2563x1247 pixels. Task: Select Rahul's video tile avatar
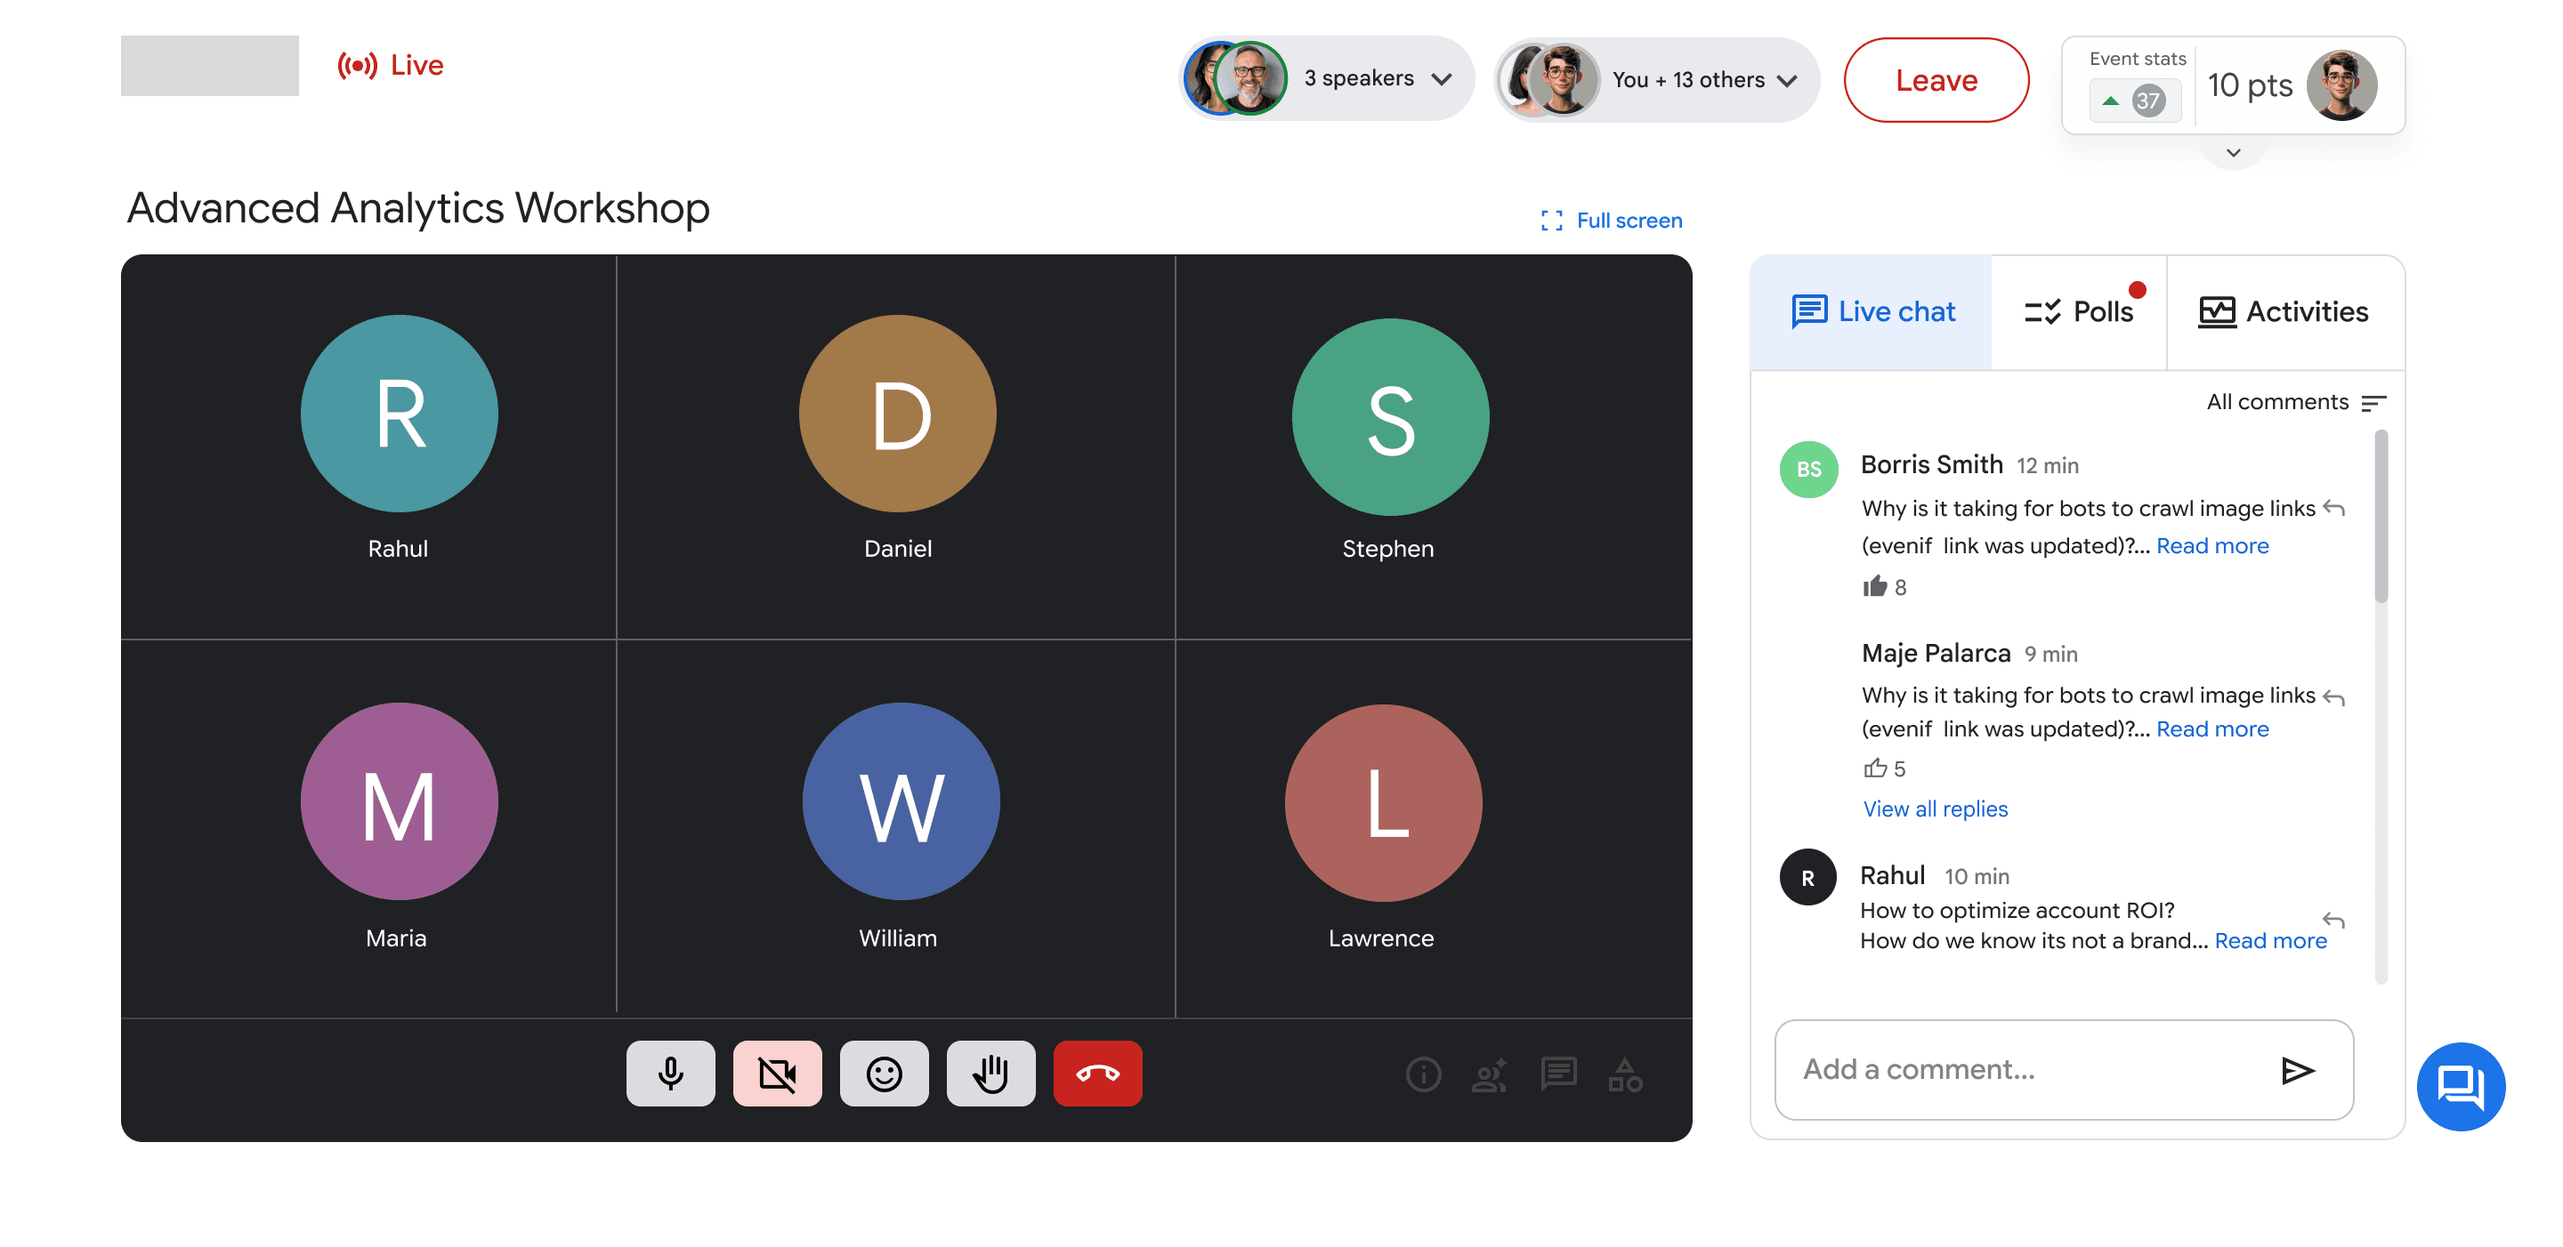pyautogui.click(x=399, y=414)
